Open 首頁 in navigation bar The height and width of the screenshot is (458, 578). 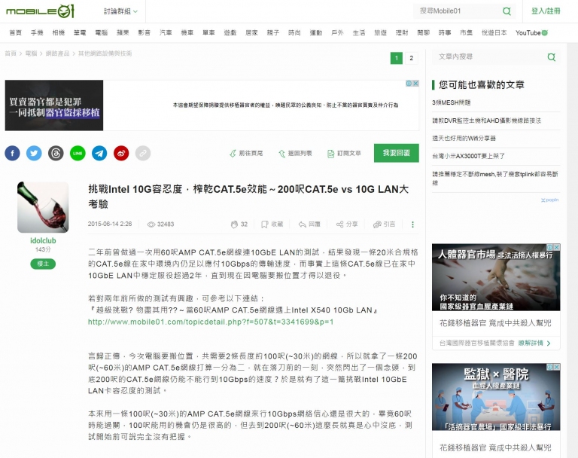16,32
